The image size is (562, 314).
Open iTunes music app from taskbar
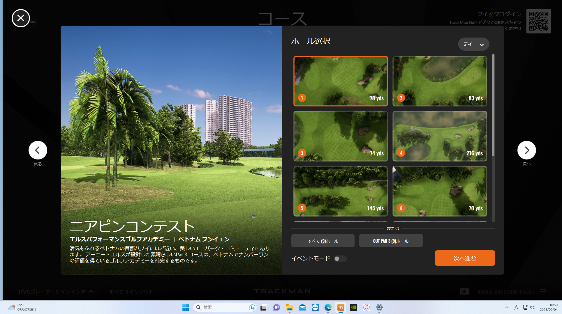(366, 307)
